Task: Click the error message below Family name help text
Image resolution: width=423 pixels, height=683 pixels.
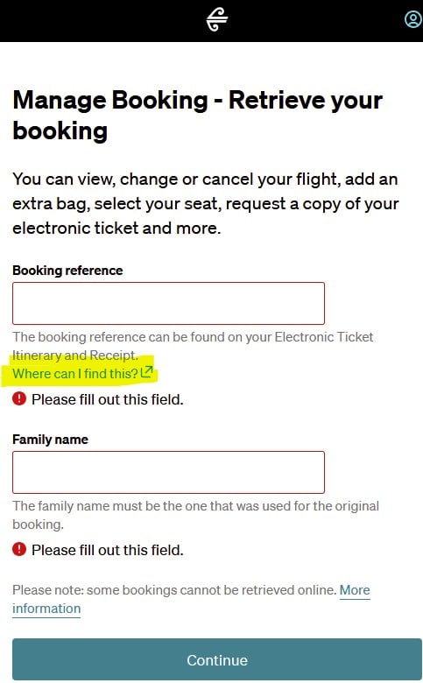Action: [107, 550]
